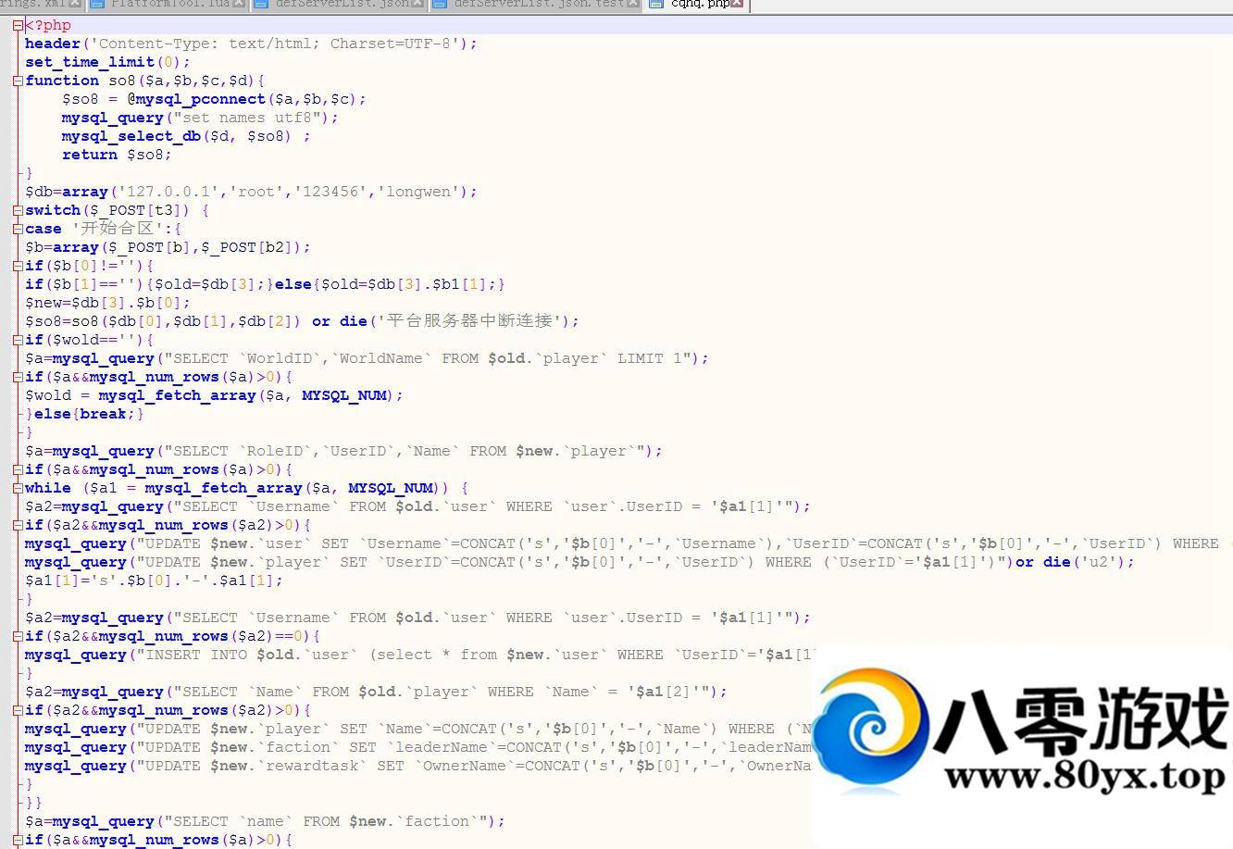This screenshot has height=849, width=1233.
Task: Collapse the if($wold=='') block
Action: pos(18,340)
